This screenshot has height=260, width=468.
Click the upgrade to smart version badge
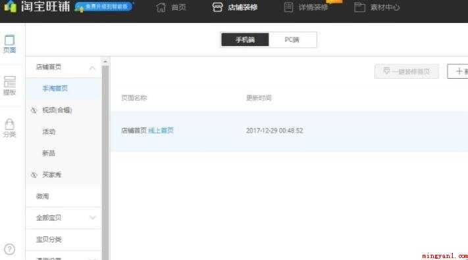click(x=103, y=7)
